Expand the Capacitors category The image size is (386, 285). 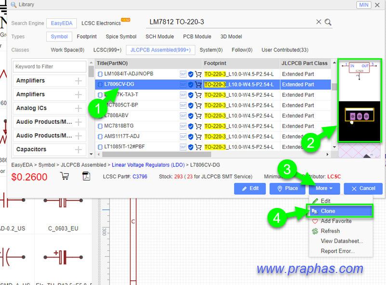(79, 150)
